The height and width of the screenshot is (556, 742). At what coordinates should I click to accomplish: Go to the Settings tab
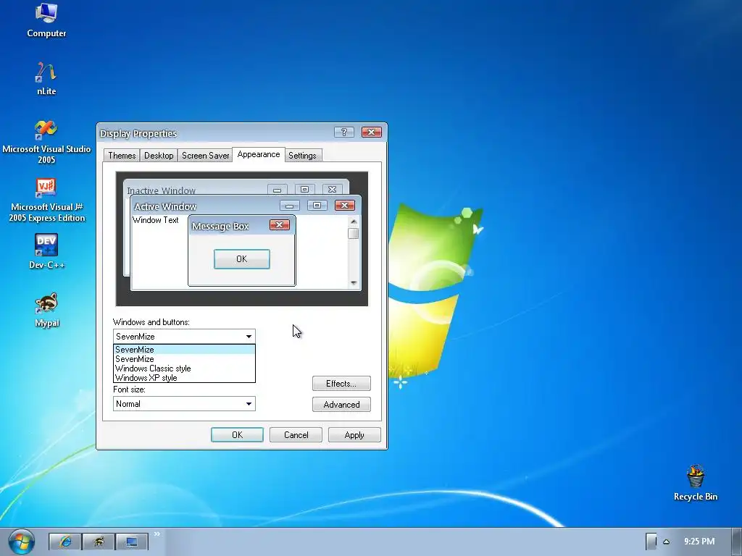[302, 156]
